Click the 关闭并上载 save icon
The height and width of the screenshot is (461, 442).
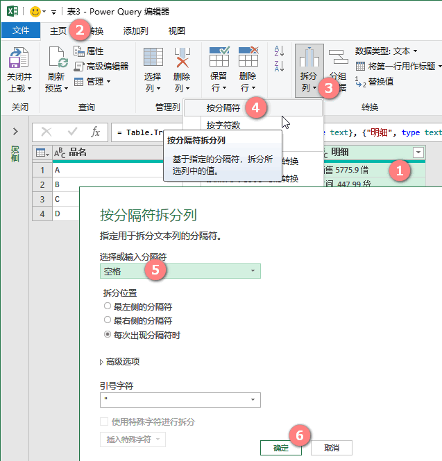pos(19,58)
